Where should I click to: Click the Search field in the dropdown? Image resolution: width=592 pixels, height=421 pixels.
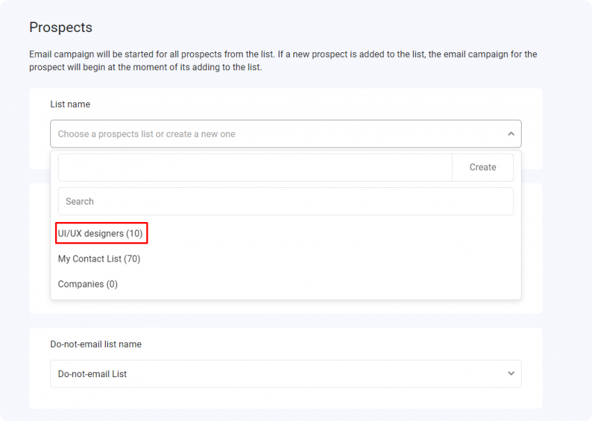pyautogui.click(x=286, y=201)
